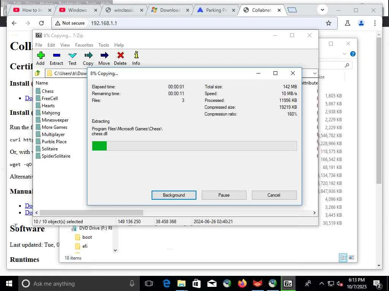Click the 192.168.1.1 address bar
The height and width of the screenshot is (291, 389).
coord(194,23)
